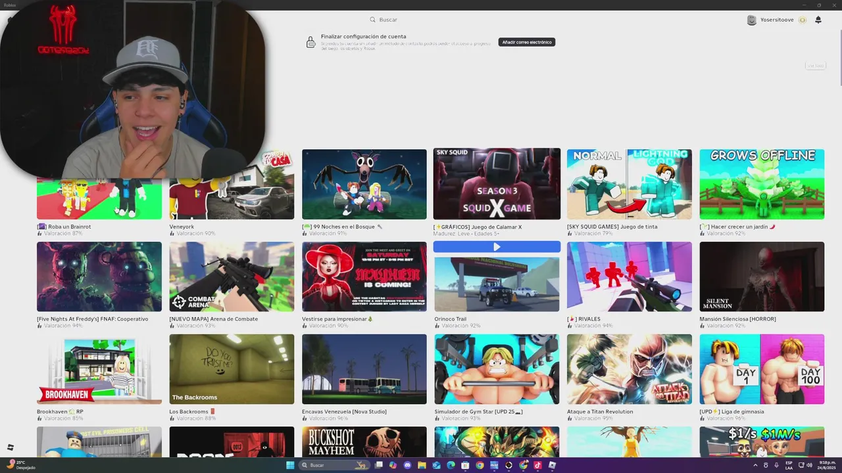
Task: Open Task View on the taskbar
Action: tap(378, 465)
